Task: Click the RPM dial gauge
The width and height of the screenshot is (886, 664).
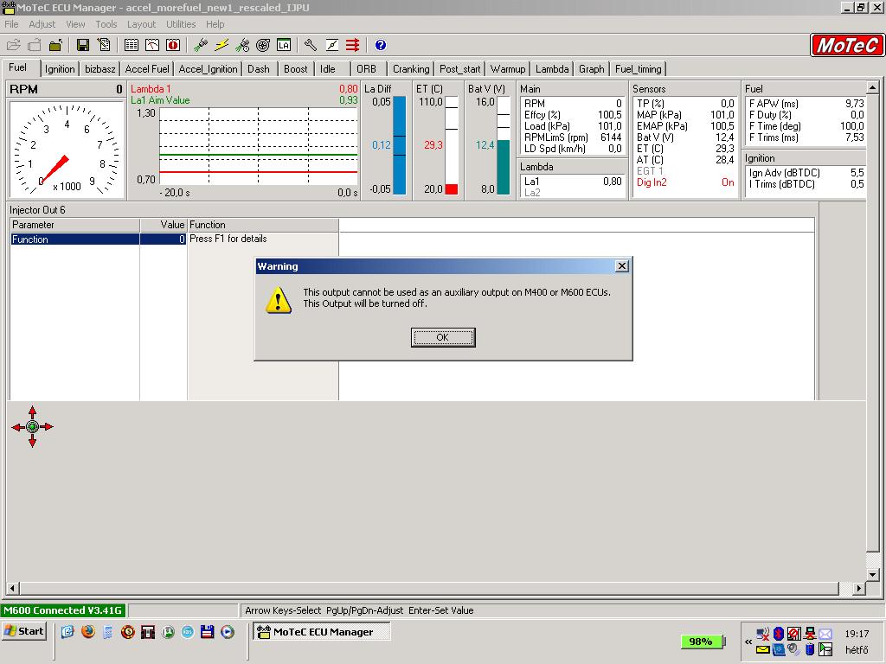Action: (x=67, y=150)
